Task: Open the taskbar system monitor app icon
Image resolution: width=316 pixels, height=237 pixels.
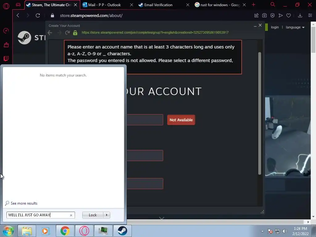Action: 103,231
